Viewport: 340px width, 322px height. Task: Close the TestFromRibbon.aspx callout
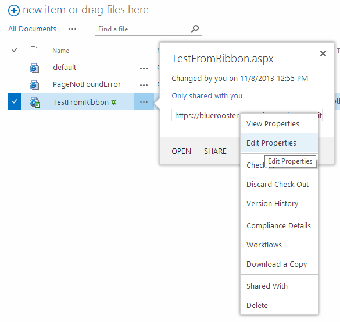point(323,54)
